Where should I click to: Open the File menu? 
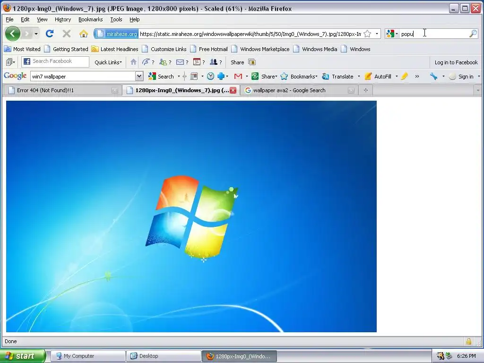click(9, 19)
